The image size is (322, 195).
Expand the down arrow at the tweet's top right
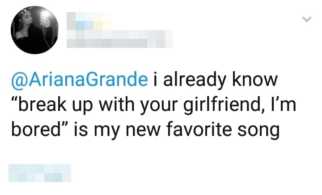click(306, 19)
